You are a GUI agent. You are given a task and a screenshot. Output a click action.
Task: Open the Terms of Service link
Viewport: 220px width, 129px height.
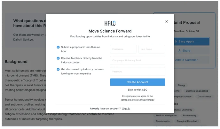pyautogui.click(x=129, y=100)
